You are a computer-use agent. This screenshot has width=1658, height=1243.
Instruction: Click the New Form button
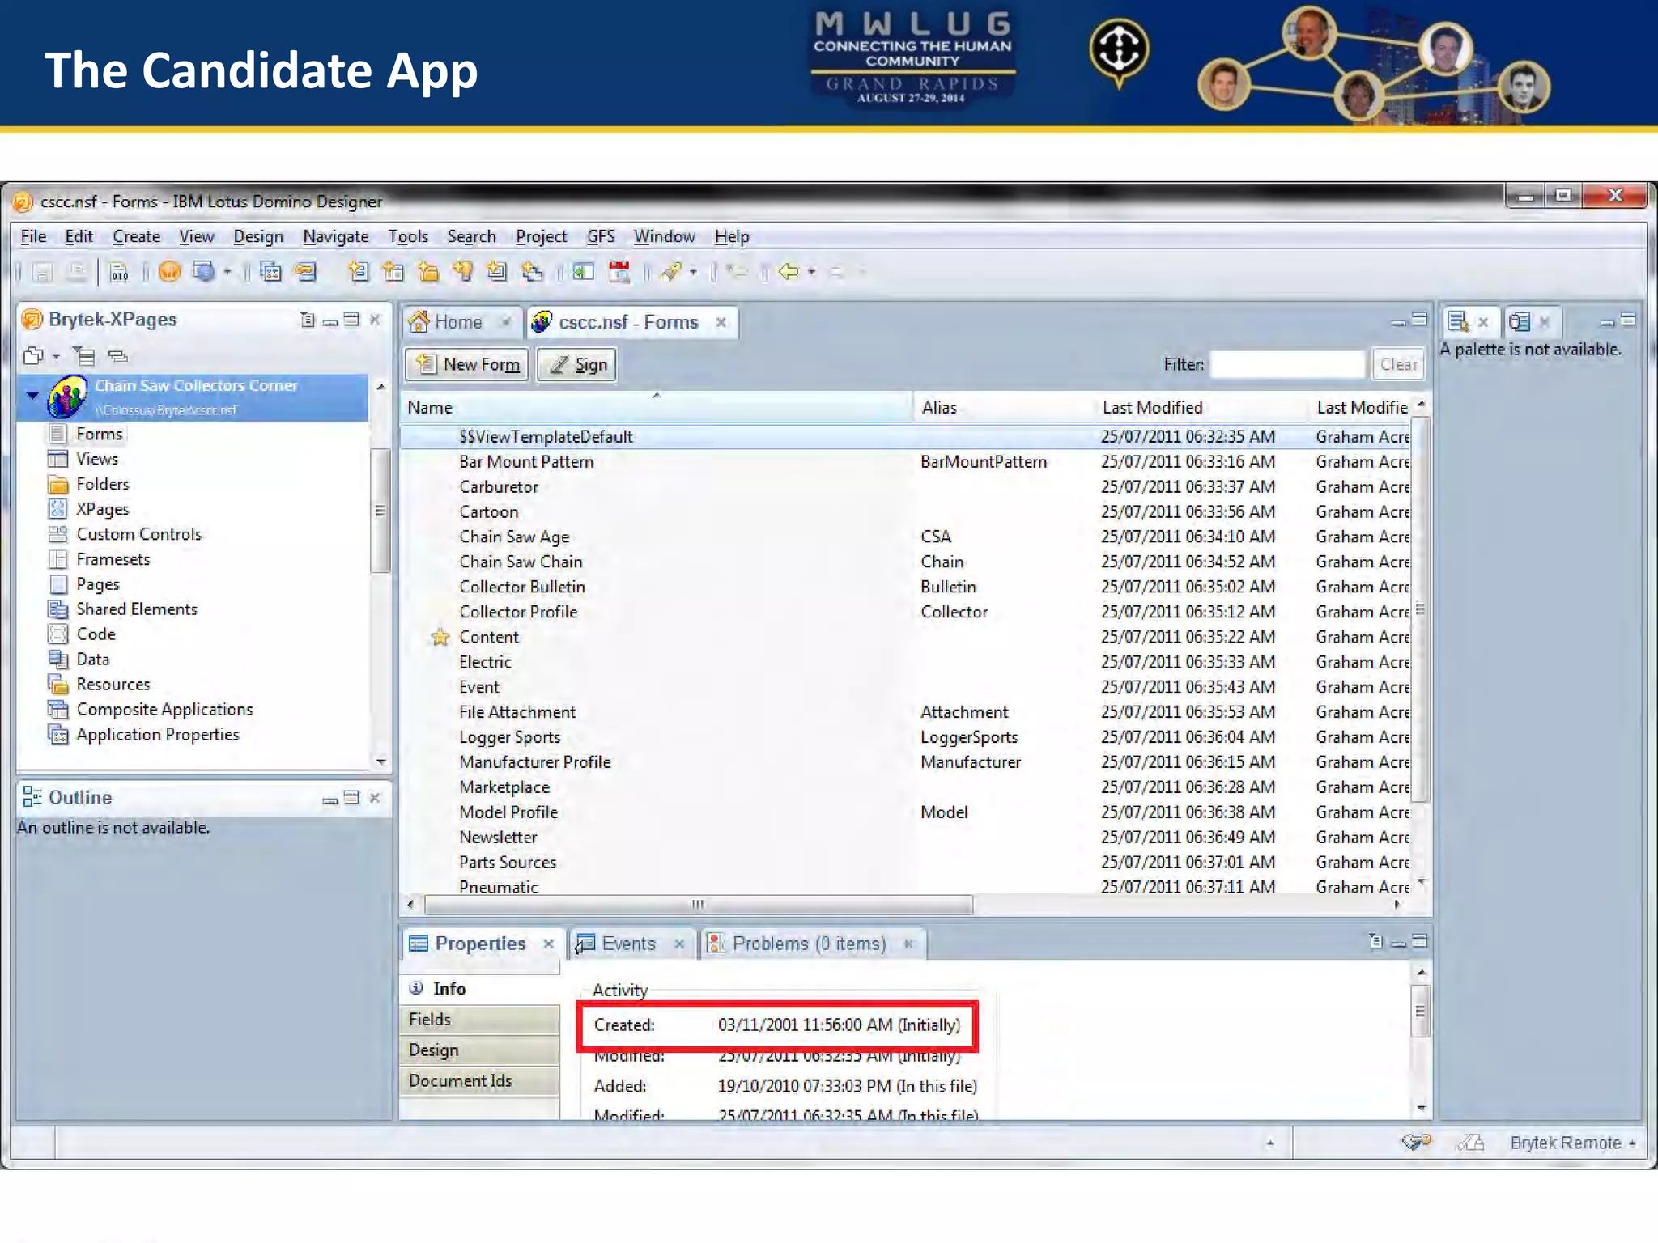coord(468,365)
